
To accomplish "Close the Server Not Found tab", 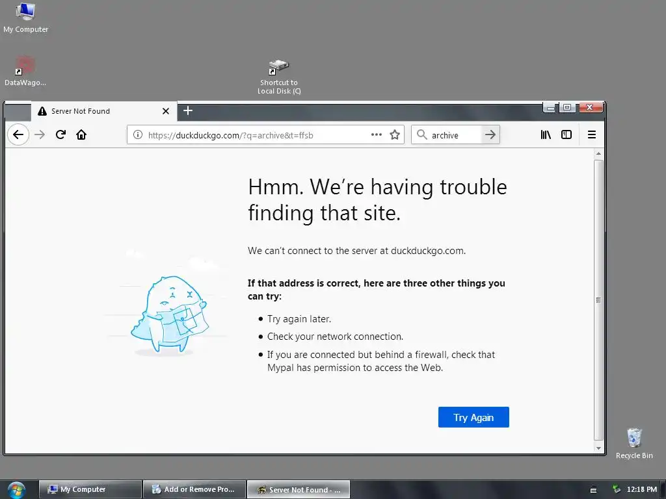I will (x=166, y=111).
